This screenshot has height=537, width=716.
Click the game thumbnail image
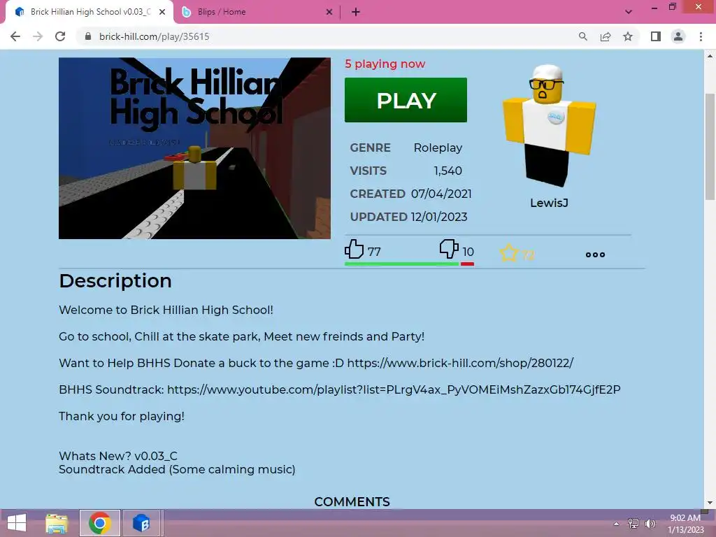click(x=194, y=148)
